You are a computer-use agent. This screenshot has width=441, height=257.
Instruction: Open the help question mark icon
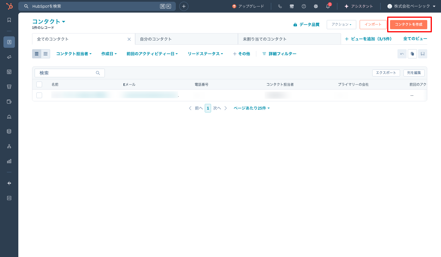(x=304, y=6)
